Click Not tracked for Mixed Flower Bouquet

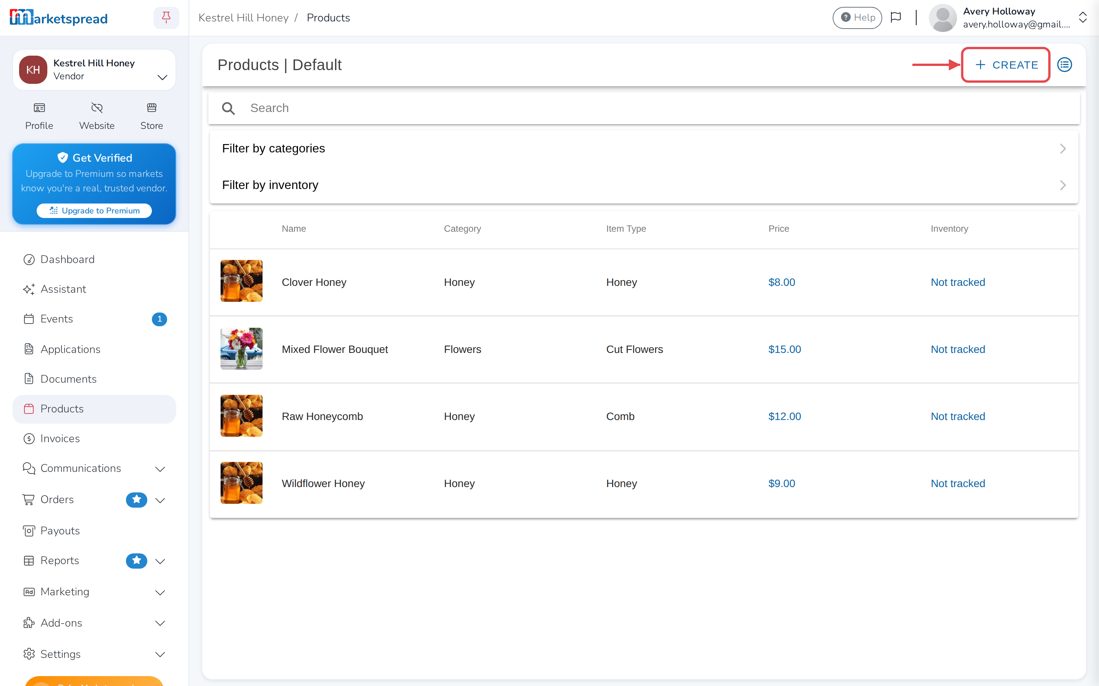(958, 349)
